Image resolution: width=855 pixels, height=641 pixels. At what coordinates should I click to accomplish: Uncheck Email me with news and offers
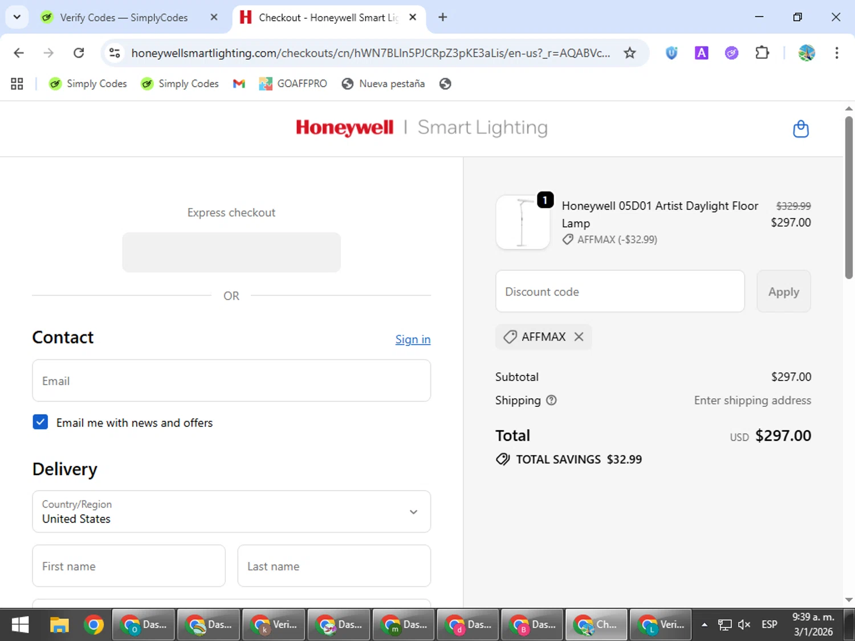40,422
